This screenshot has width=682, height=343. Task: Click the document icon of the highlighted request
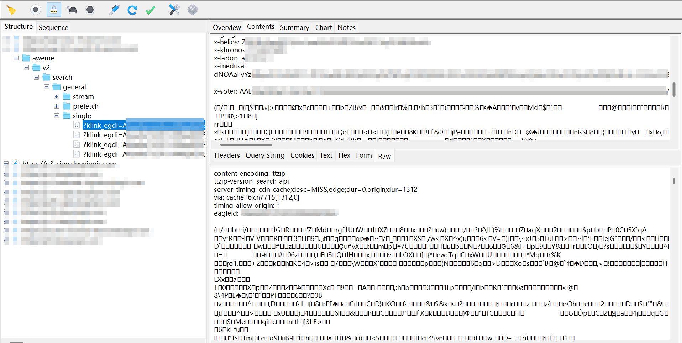coord(77,125)
